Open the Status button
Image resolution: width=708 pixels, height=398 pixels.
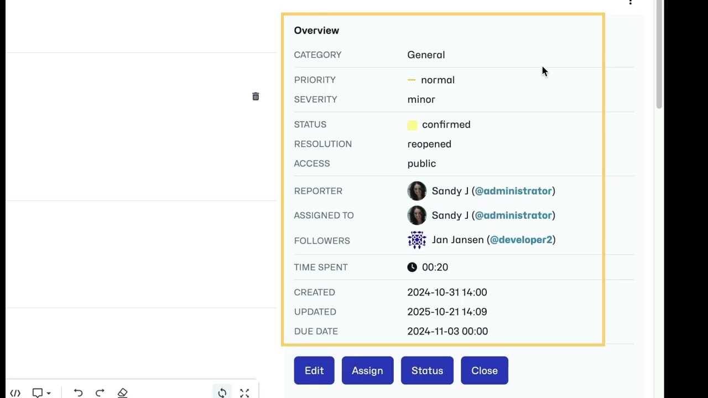tap(427, 370)
